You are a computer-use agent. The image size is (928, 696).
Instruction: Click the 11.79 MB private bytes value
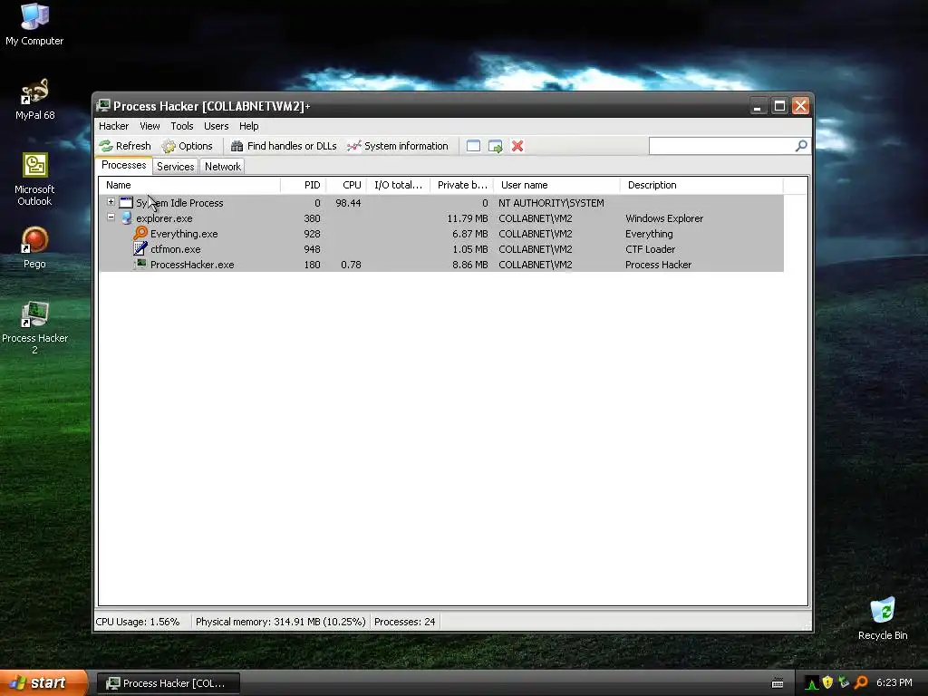pos(468,218)
